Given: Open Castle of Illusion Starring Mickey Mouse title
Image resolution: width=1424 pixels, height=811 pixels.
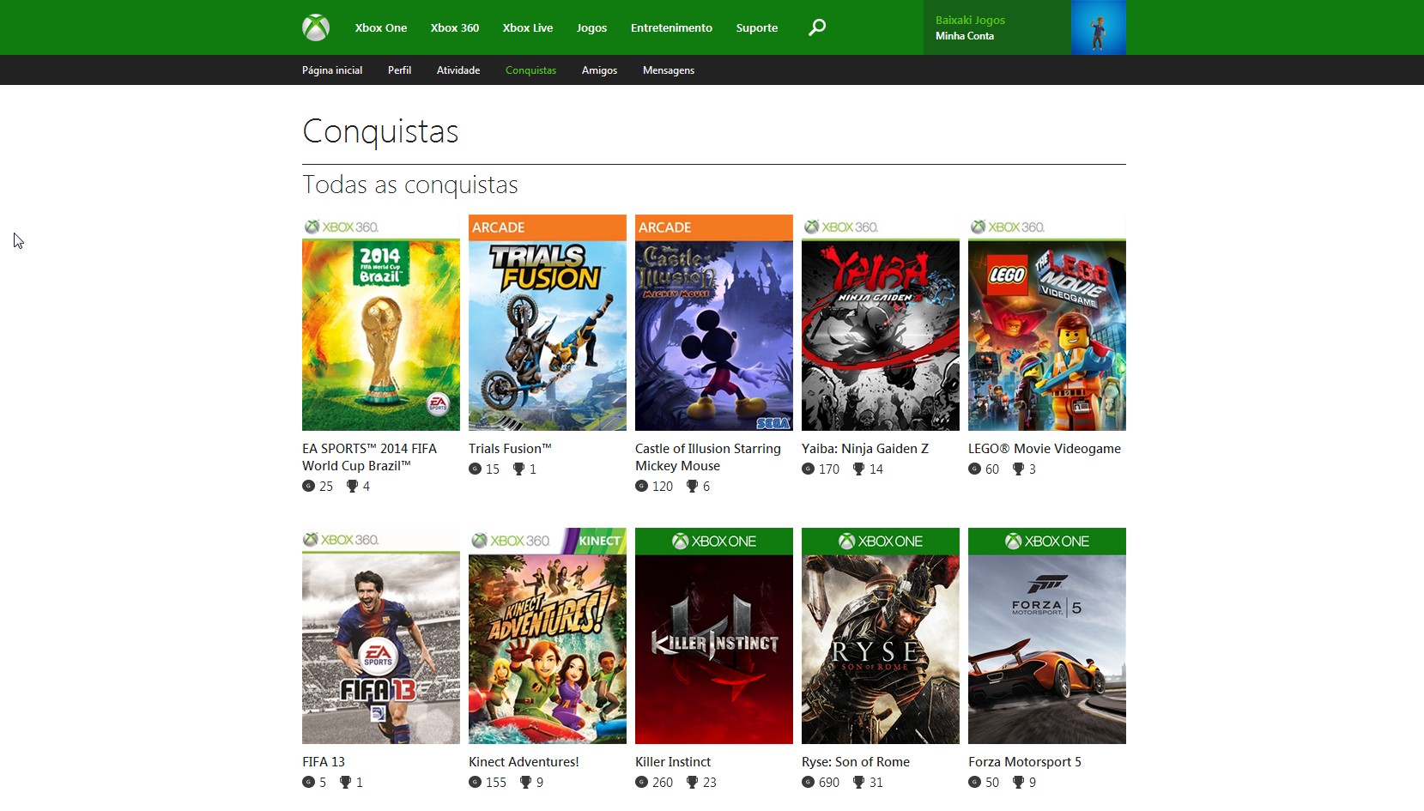Looking at the screenshot, I should pyautogui.click(x=708, y=457).
